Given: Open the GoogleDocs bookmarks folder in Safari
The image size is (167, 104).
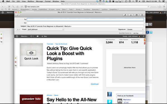Looking at the screenshot, I should coord(114,9).
